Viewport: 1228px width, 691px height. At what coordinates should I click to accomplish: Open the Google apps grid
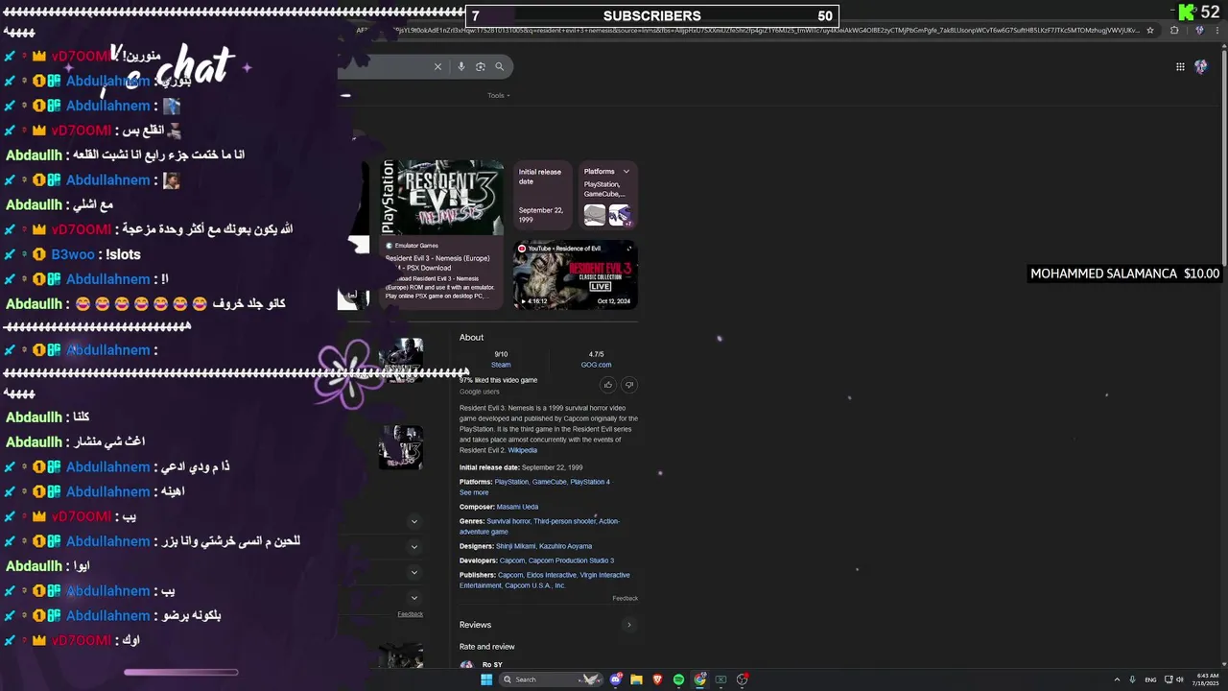1180,66
